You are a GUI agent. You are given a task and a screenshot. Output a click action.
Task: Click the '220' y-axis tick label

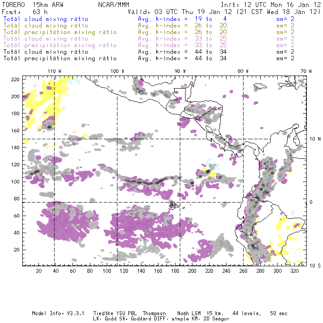(15, 79)
